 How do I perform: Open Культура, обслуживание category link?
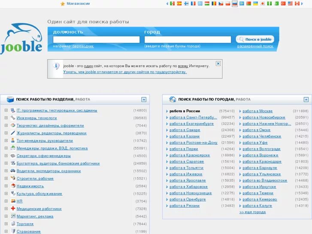39,194
